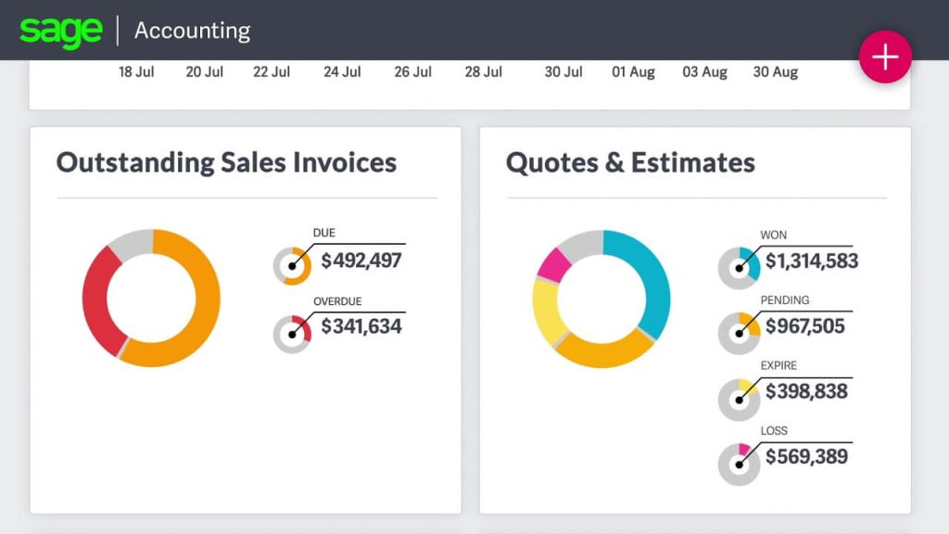Select the pending amount $967,505
The image size is (949, 534).
pos(805,326)
